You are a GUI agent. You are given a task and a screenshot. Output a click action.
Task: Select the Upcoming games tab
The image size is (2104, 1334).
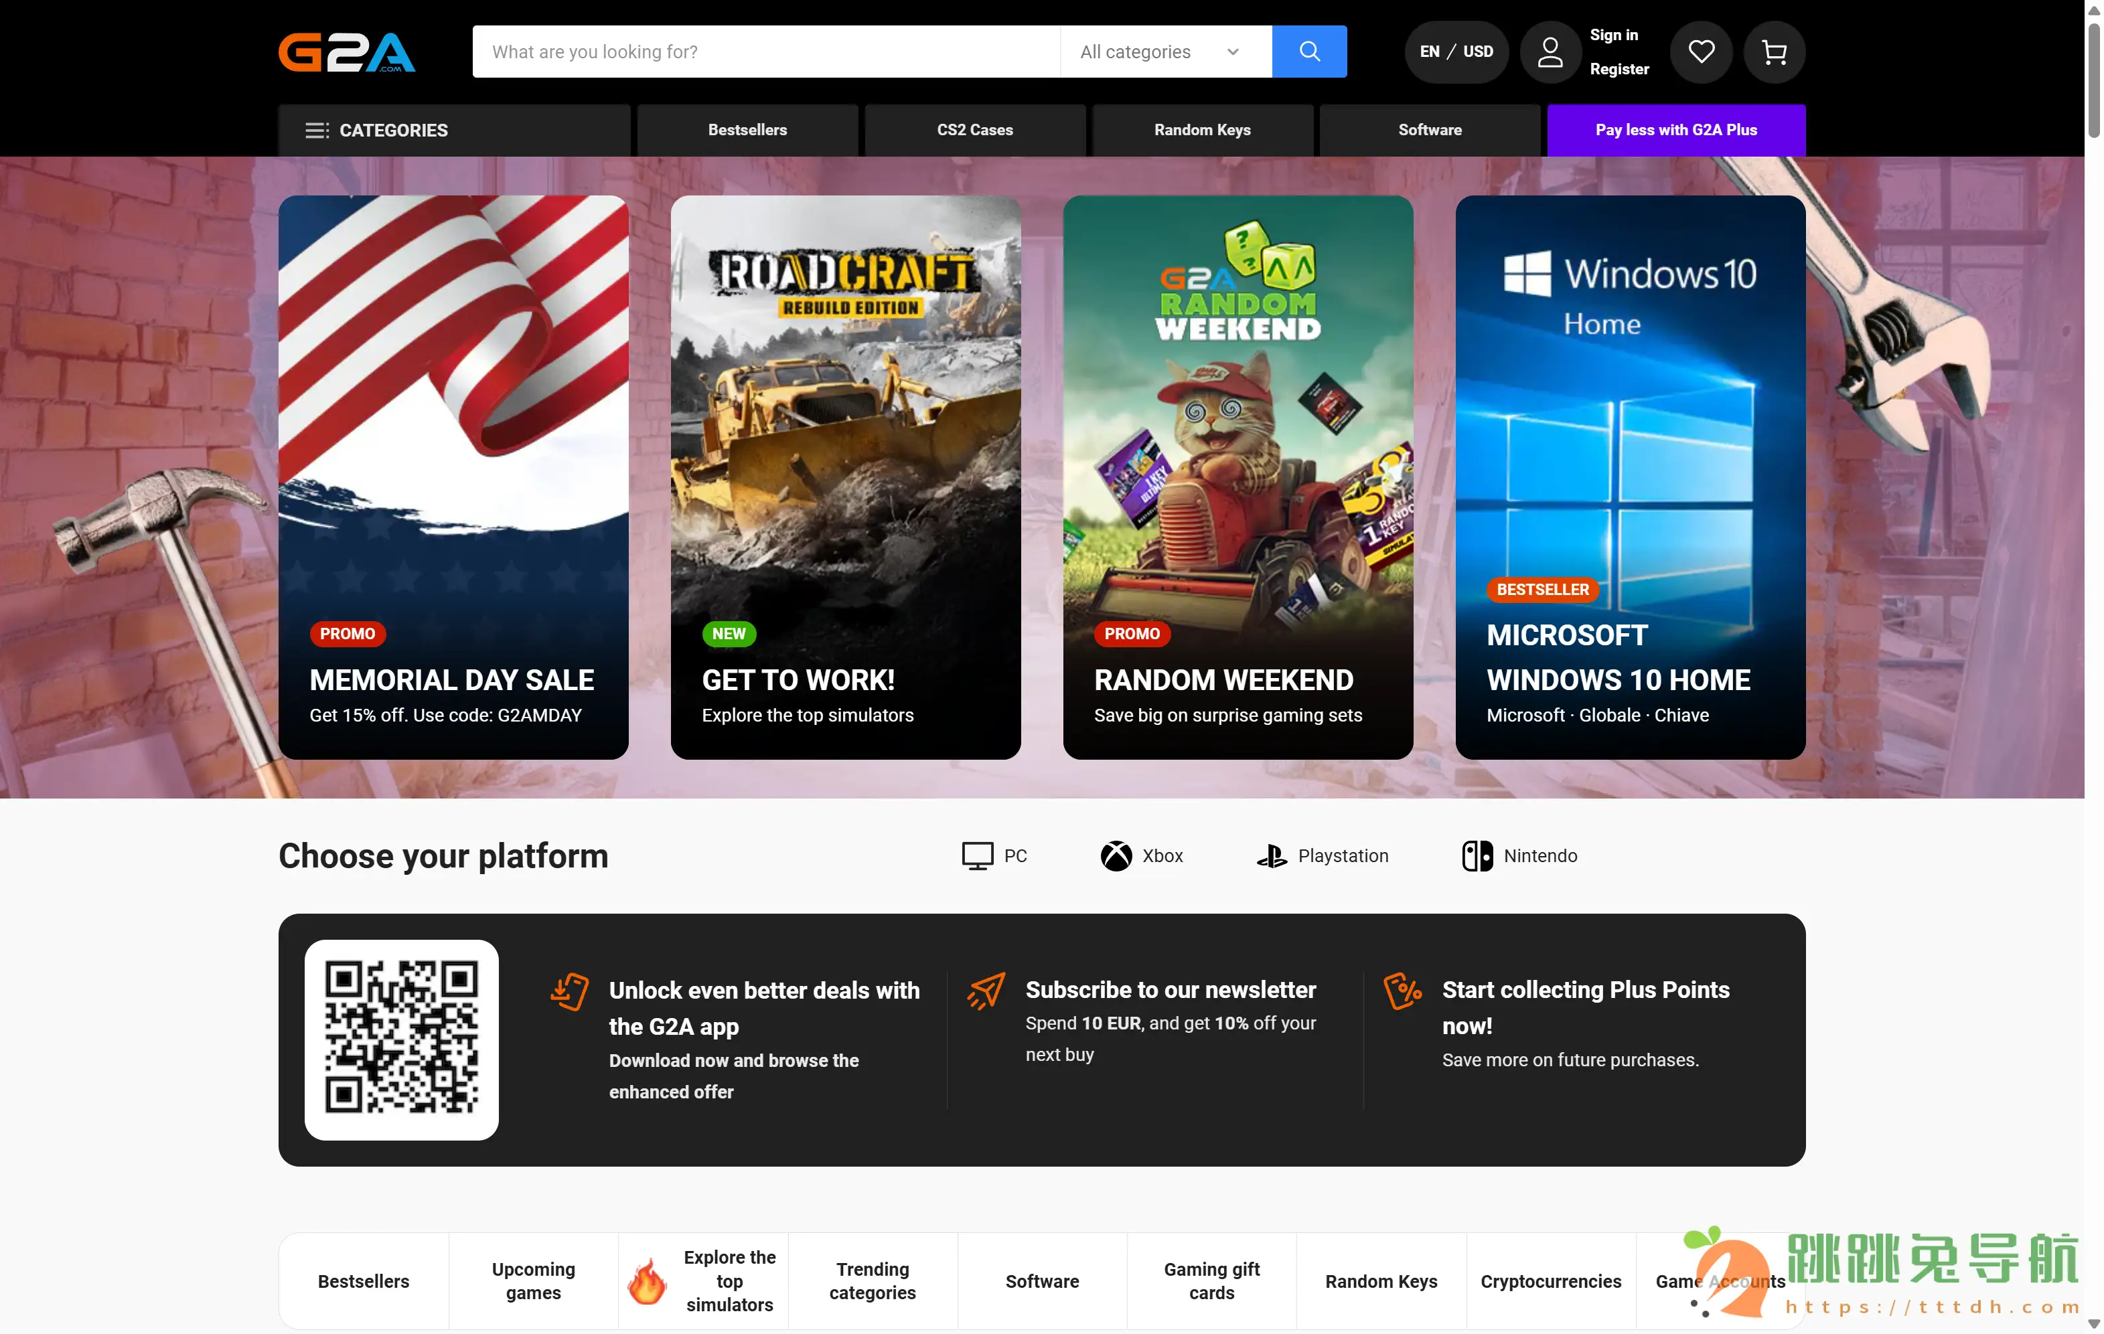tap(533, 1280)
